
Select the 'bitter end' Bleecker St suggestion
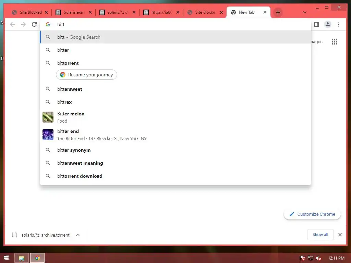175,135
